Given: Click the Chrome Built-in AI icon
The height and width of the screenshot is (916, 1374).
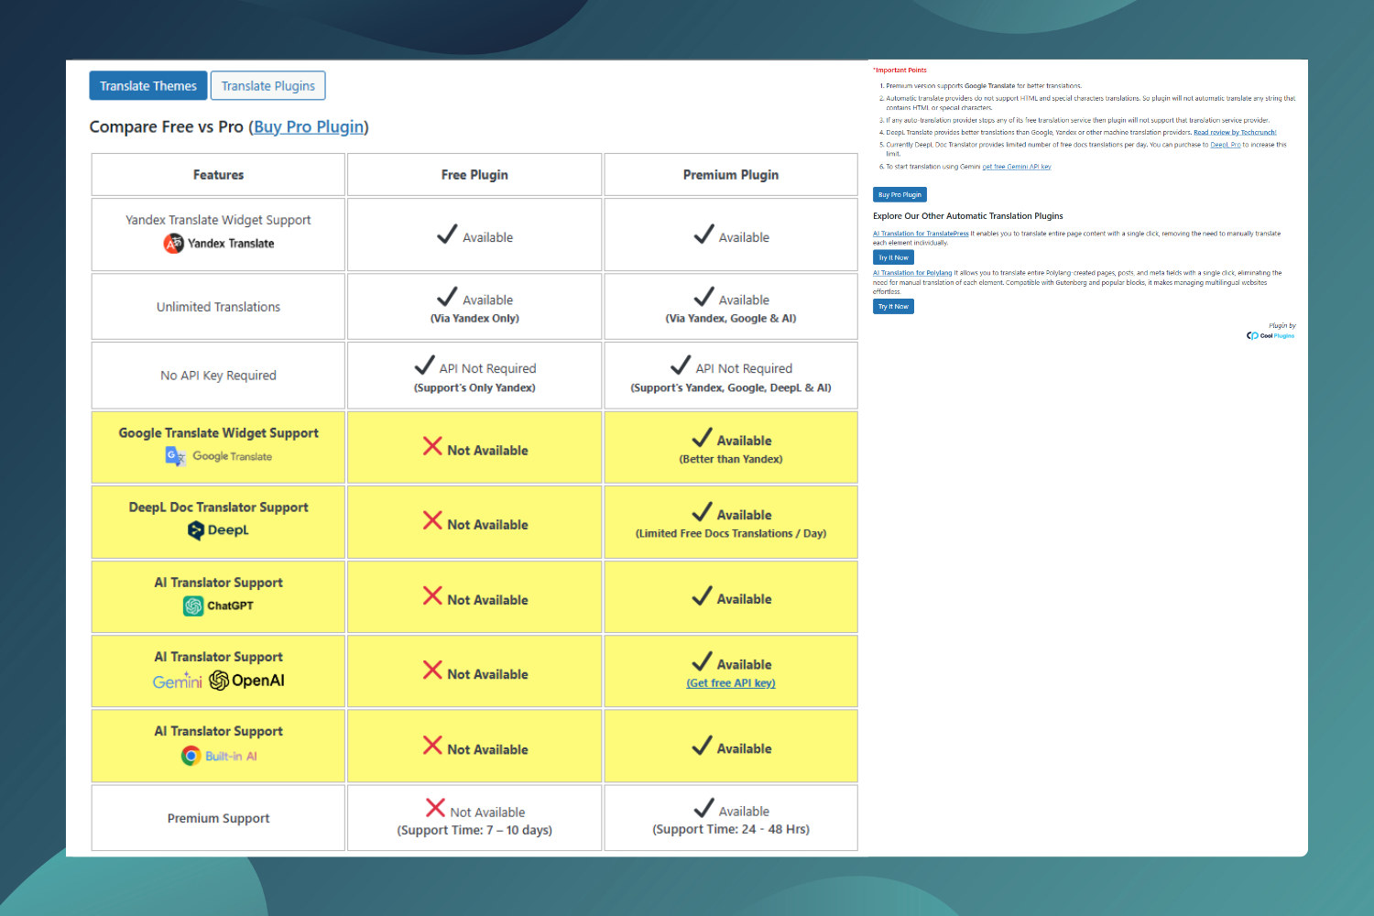Looking at the screenshot, I should [191, 756].
